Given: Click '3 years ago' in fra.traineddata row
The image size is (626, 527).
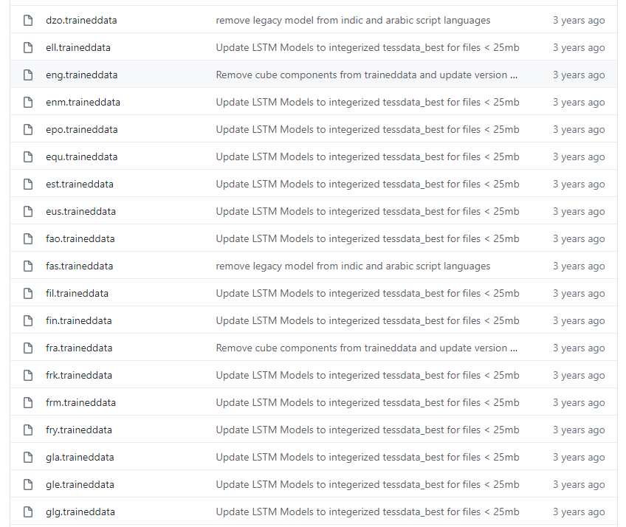Looking at the screenshot, I should click(x=579, y=348).
